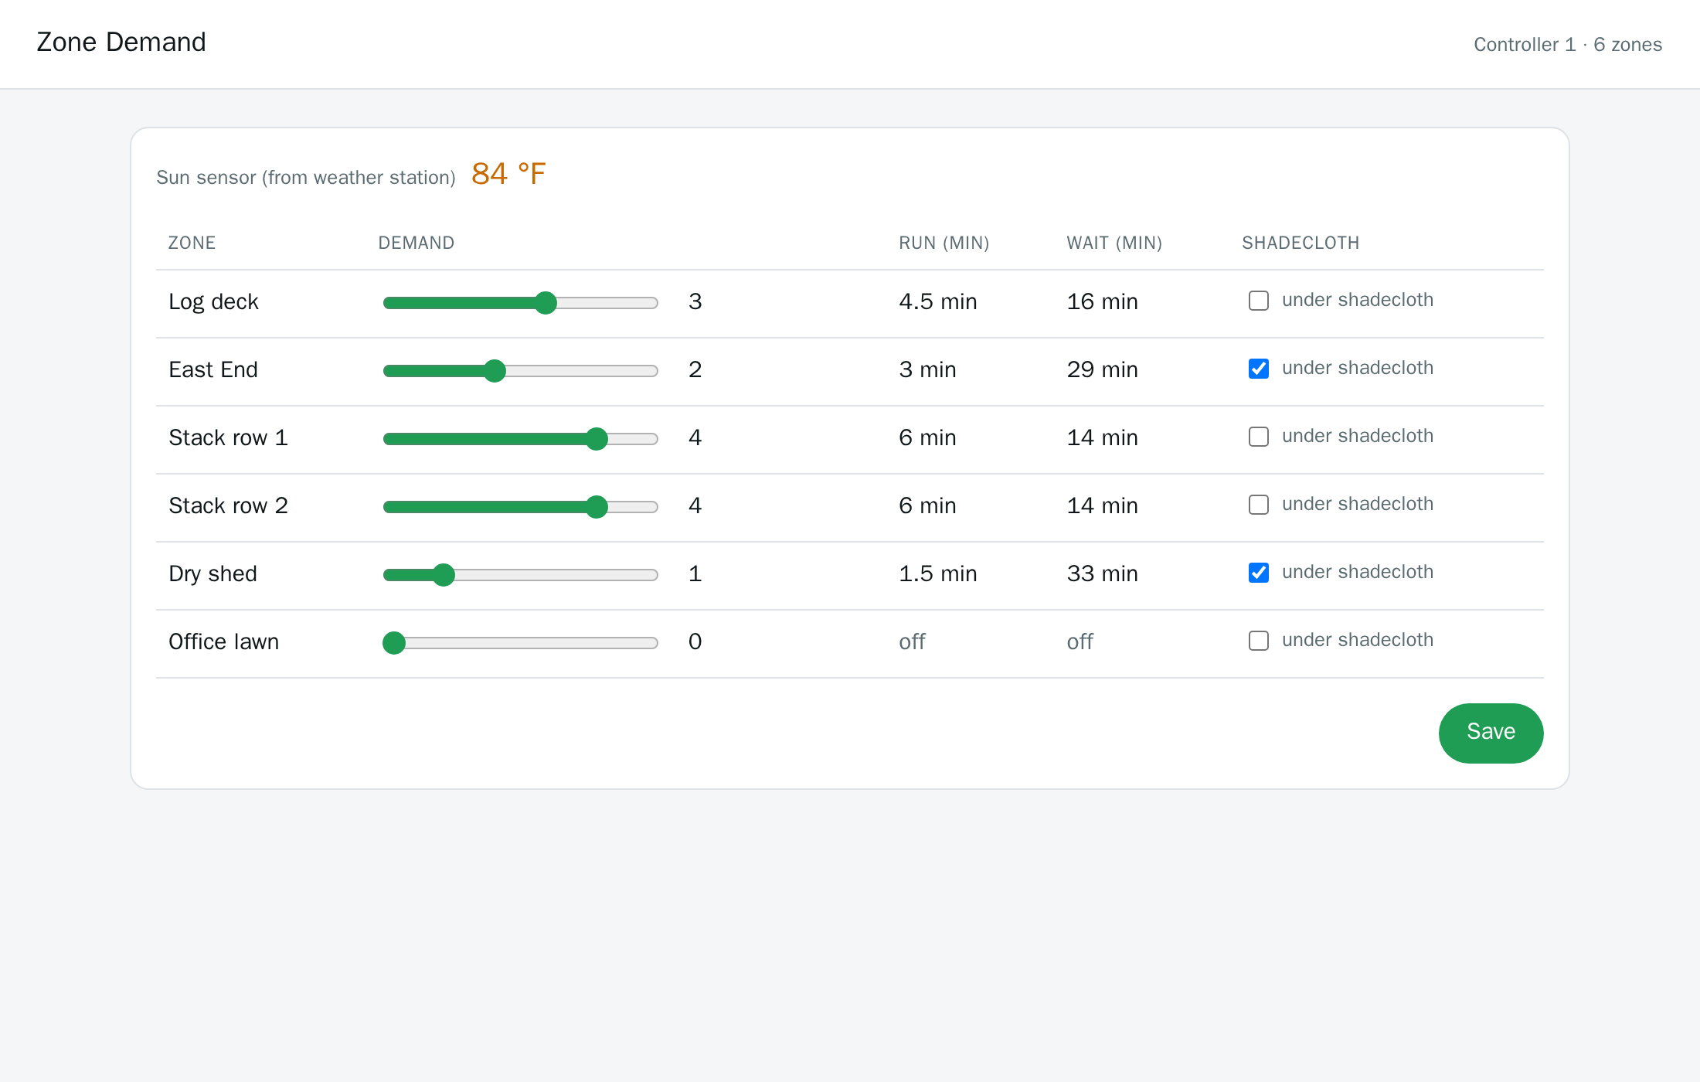Image resolution: width=1700 pixels, height=1082 pixels.
Task: Select the East End zone name
Action: [213, 369]
